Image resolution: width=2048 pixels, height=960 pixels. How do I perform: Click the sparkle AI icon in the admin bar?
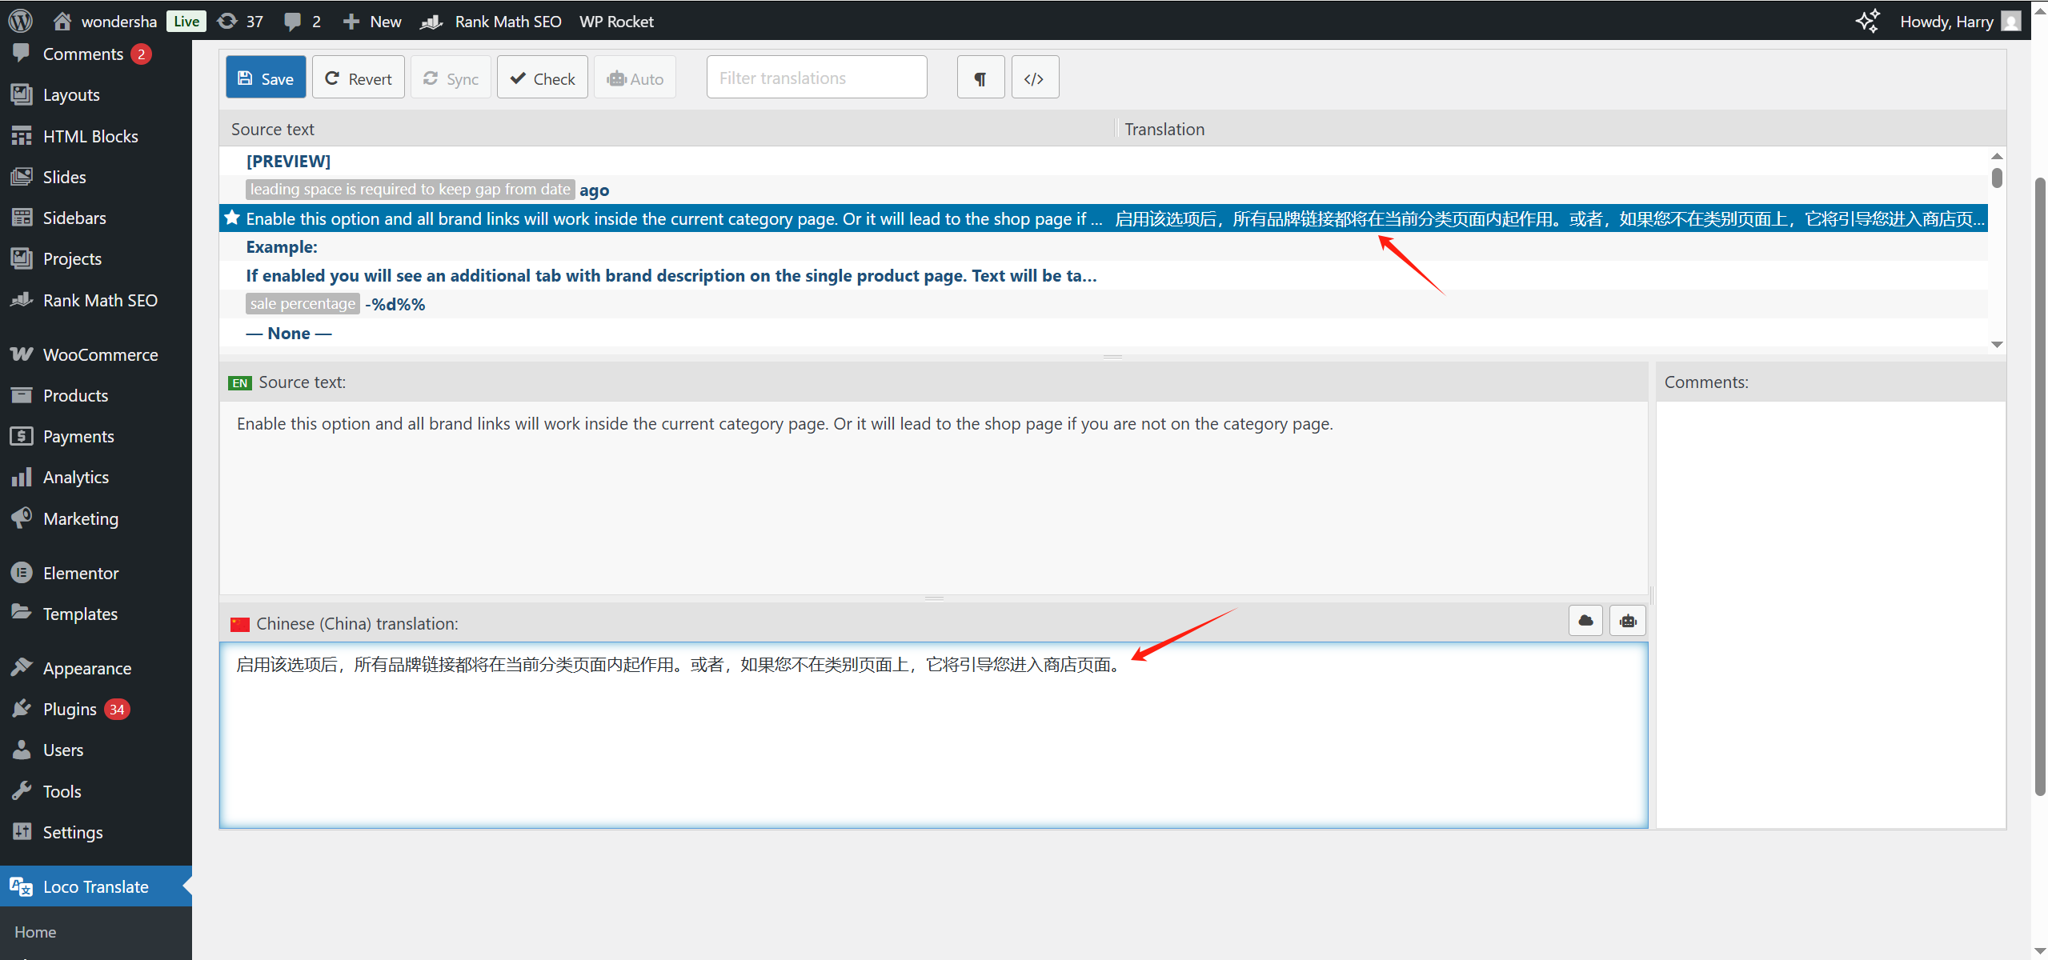1867,21
